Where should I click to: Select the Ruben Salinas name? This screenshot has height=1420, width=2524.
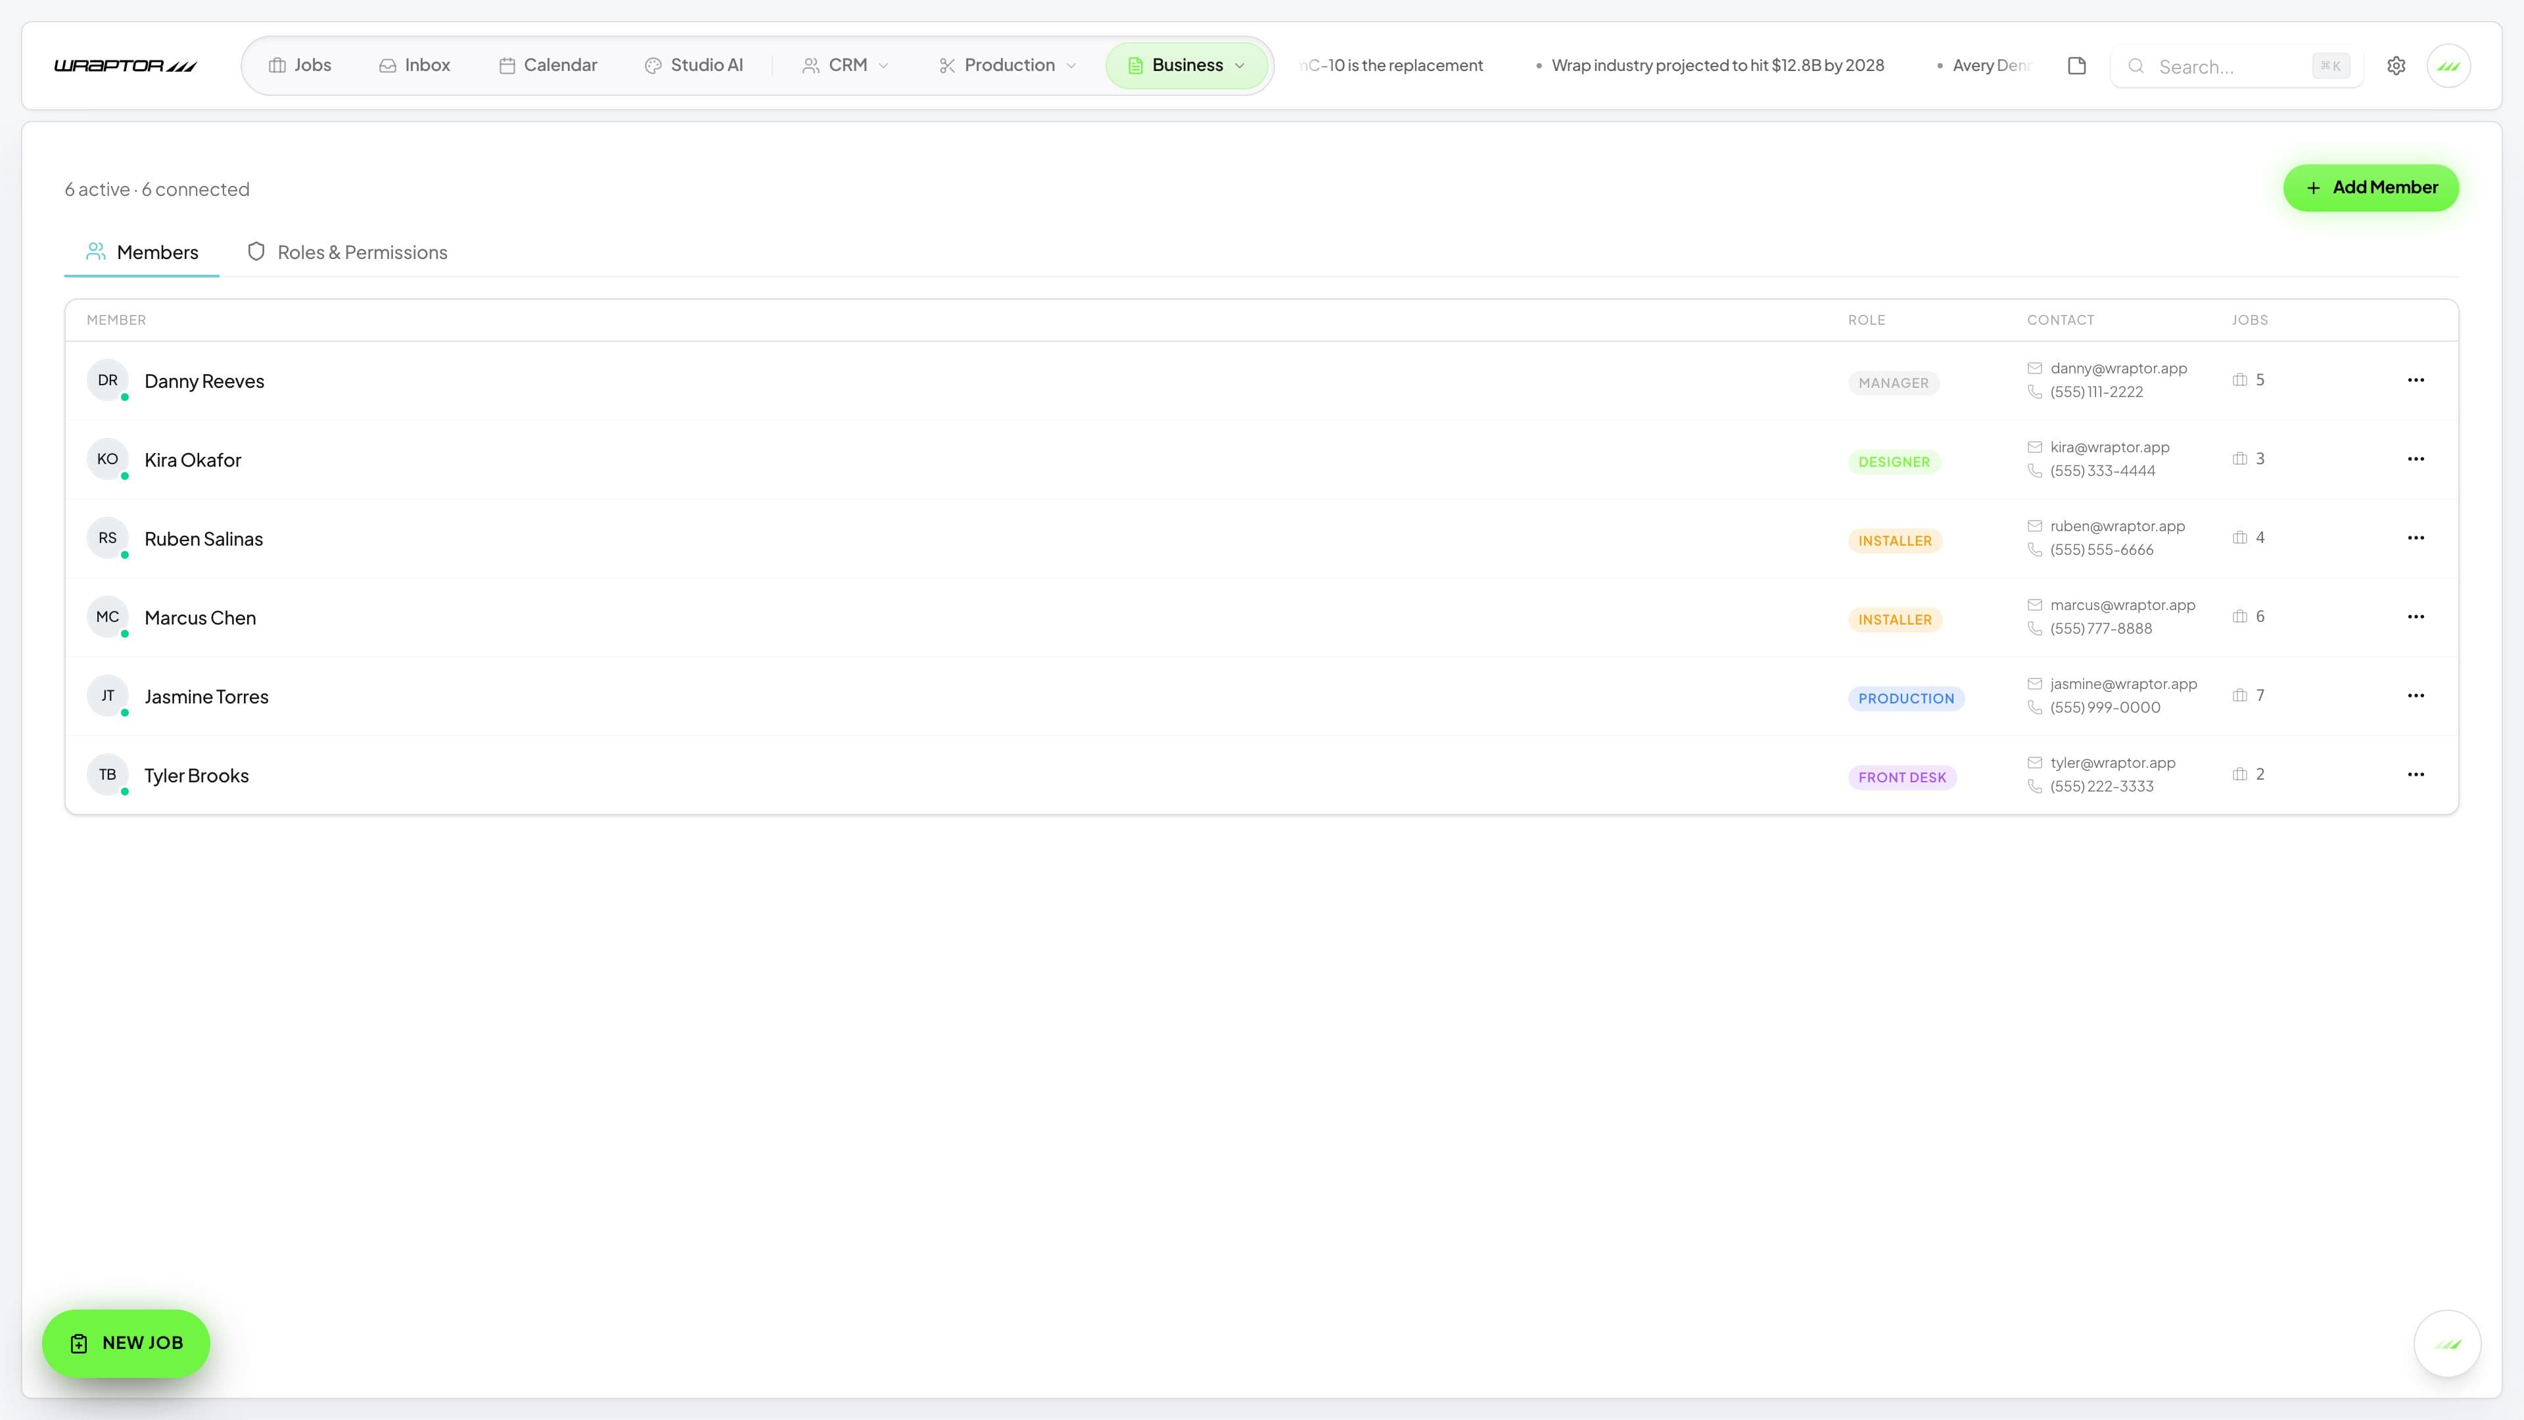coord(203,539)
